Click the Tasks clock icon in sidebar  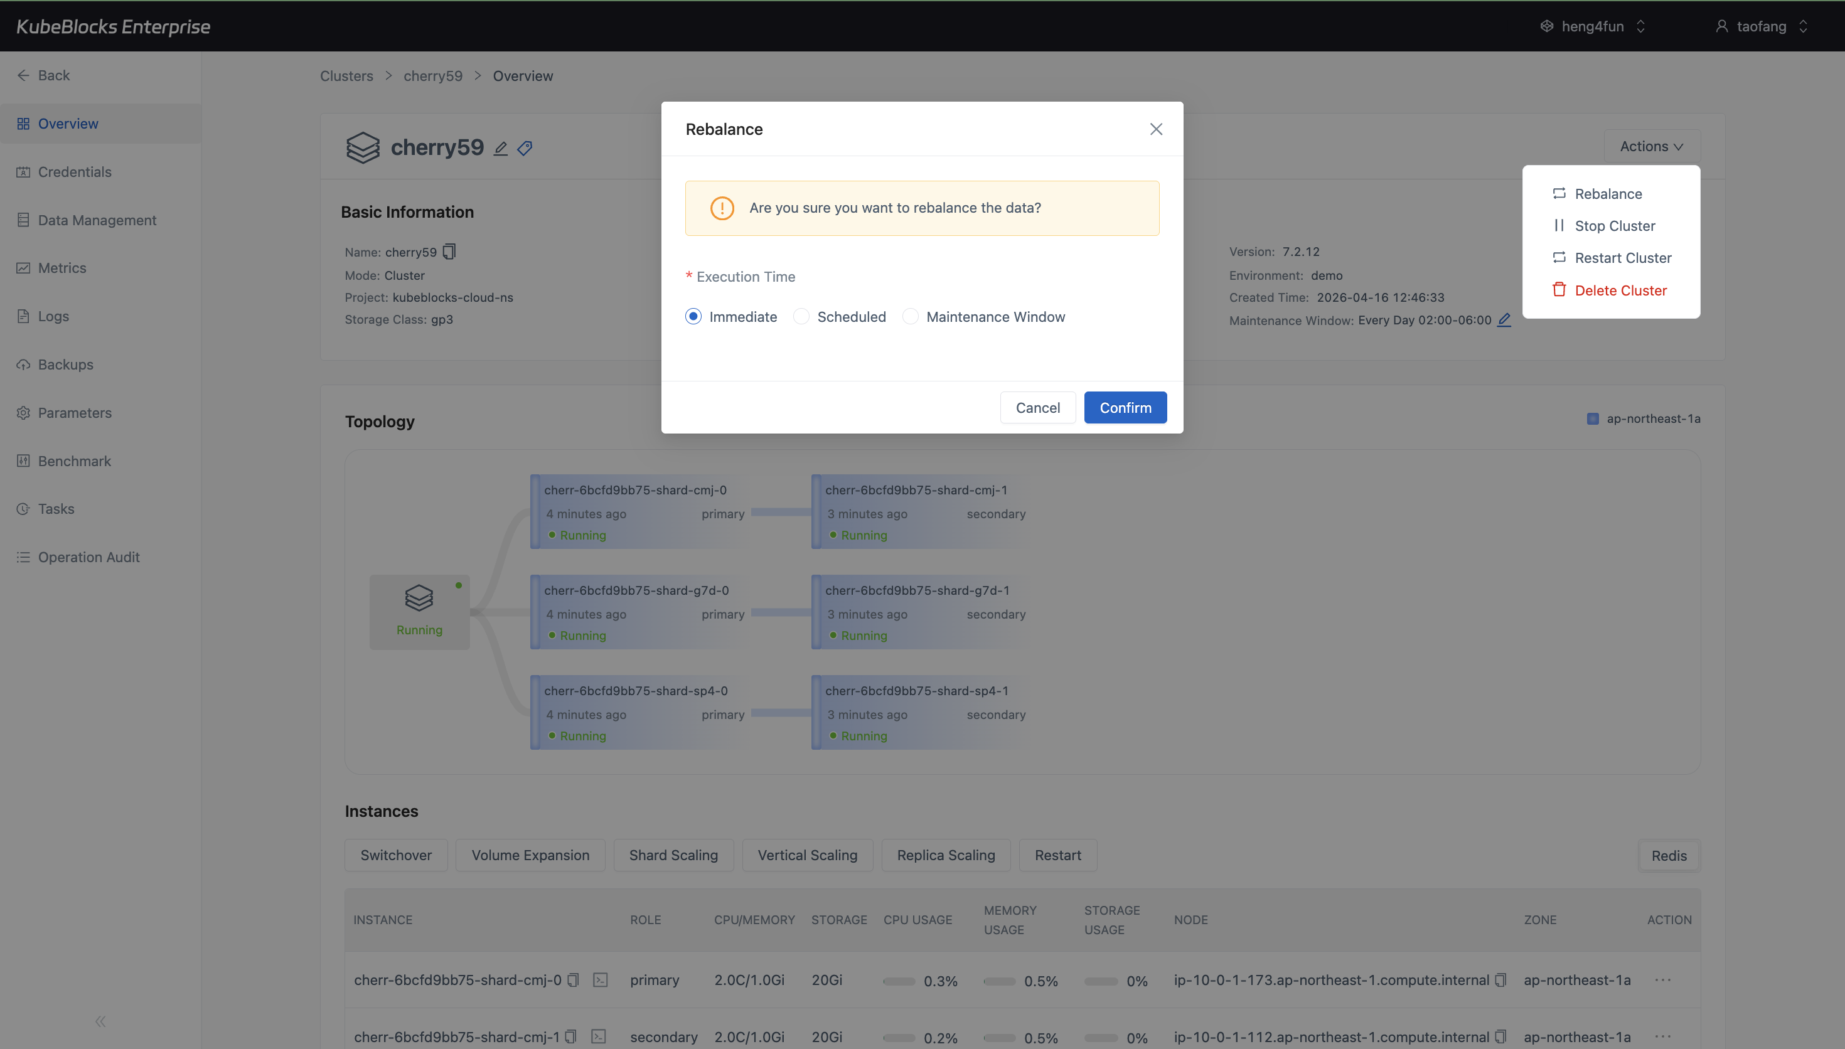point(24,509)
